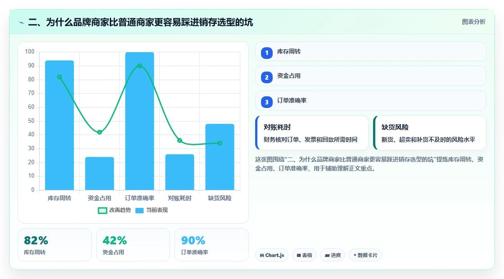Open the 对账耗时 info card

[312, 133]
